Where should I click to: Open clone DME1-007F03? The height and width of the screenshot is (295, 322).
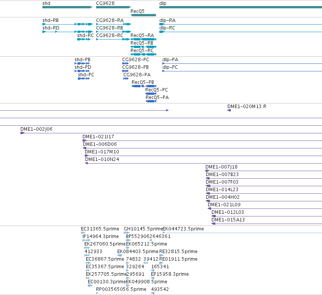222,182
